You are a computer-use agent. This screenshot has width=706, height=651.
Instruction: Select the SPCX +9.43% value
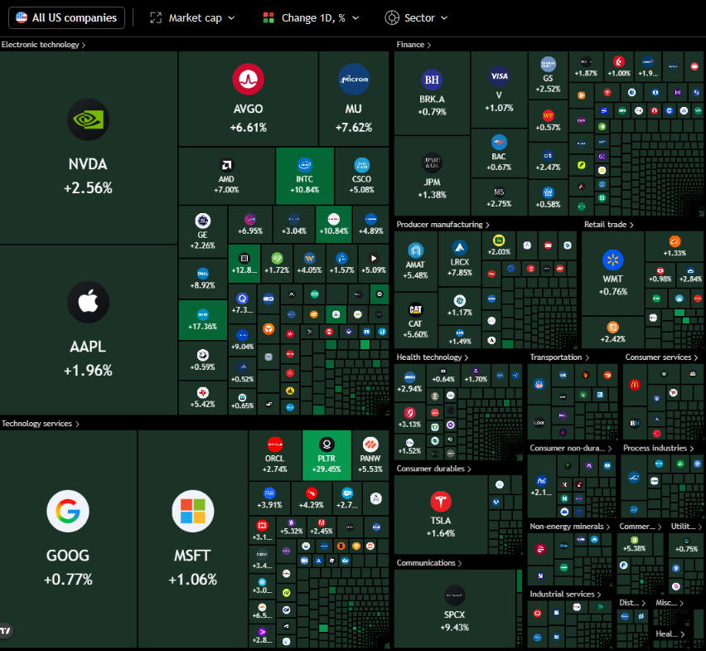pos(454,627)
